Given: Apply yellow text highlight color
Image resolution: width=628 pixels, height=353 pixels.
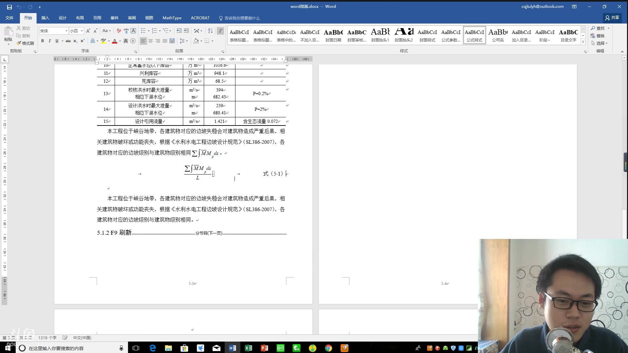Looking at the screenshot, I should pos(103,41).
